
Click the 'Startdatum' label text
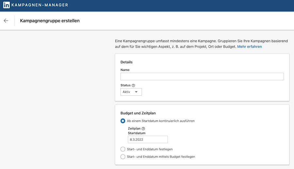click(137, 133)
